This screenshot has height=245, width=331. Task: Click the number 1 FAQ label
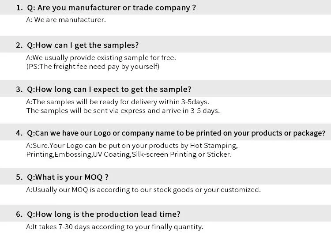[19, 8]
